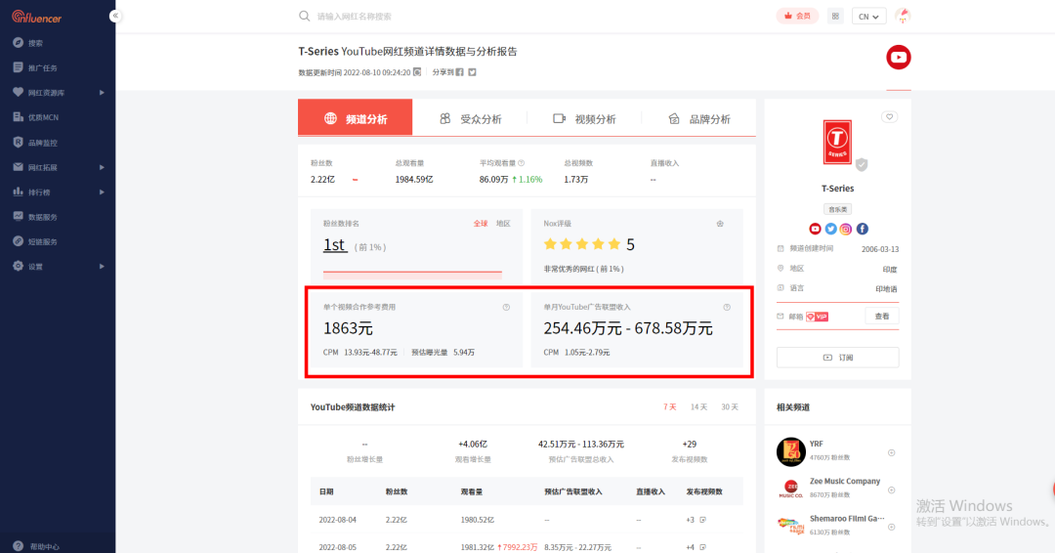1055x553 pixels.
Task: Share report to Twitter icon
Action: click(x=472, y=72)
